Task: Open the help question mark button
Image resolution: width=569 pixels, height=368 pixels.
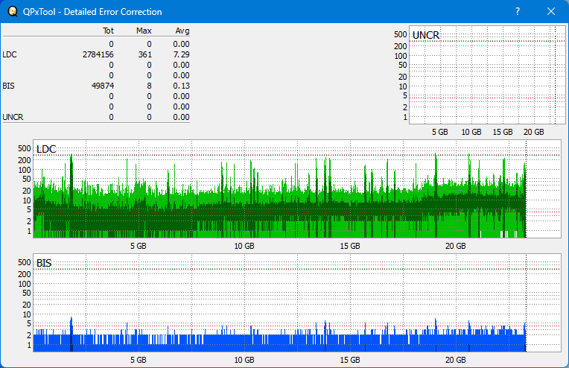Action: point(518,12)
